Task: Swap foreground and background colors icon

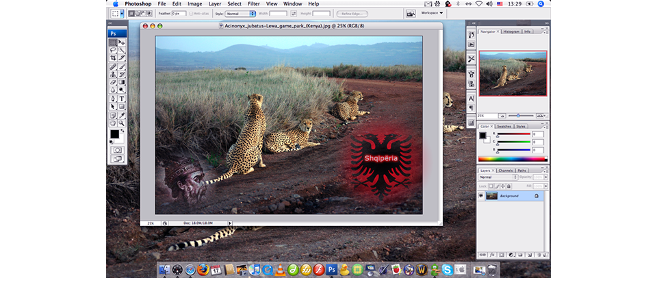Action: coord(123,131)
